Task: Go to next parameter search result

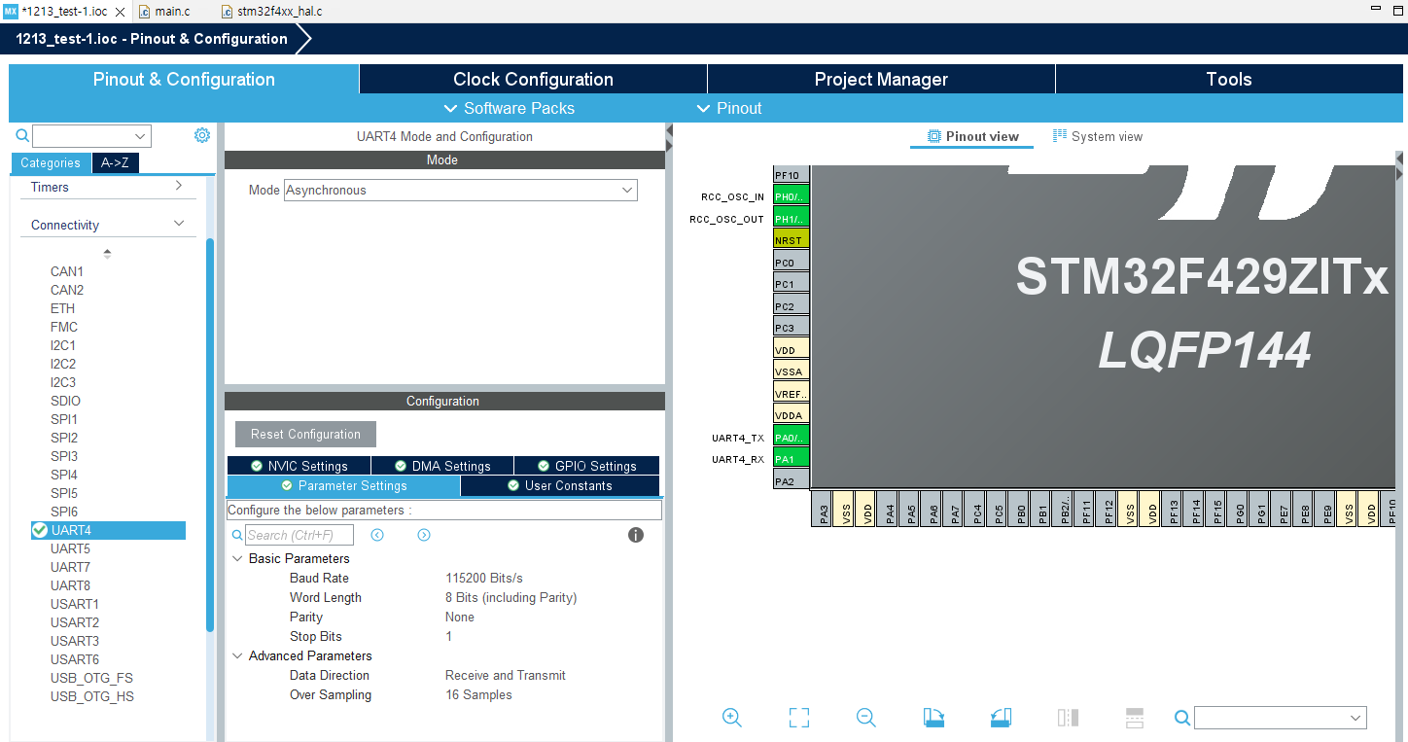Action: click(x=424, y=535)
